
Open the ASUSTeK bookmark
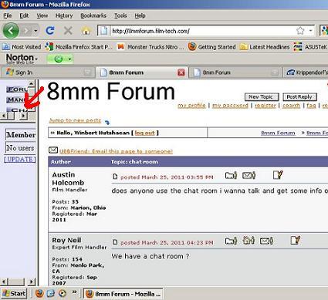click(x=310, y=47)
